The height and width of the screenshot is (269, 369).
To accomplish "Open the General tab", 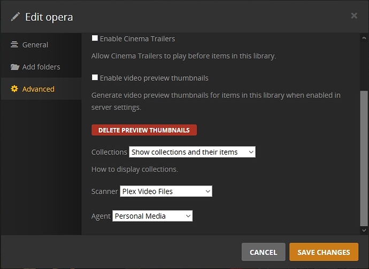I will (x=41, y=44).
